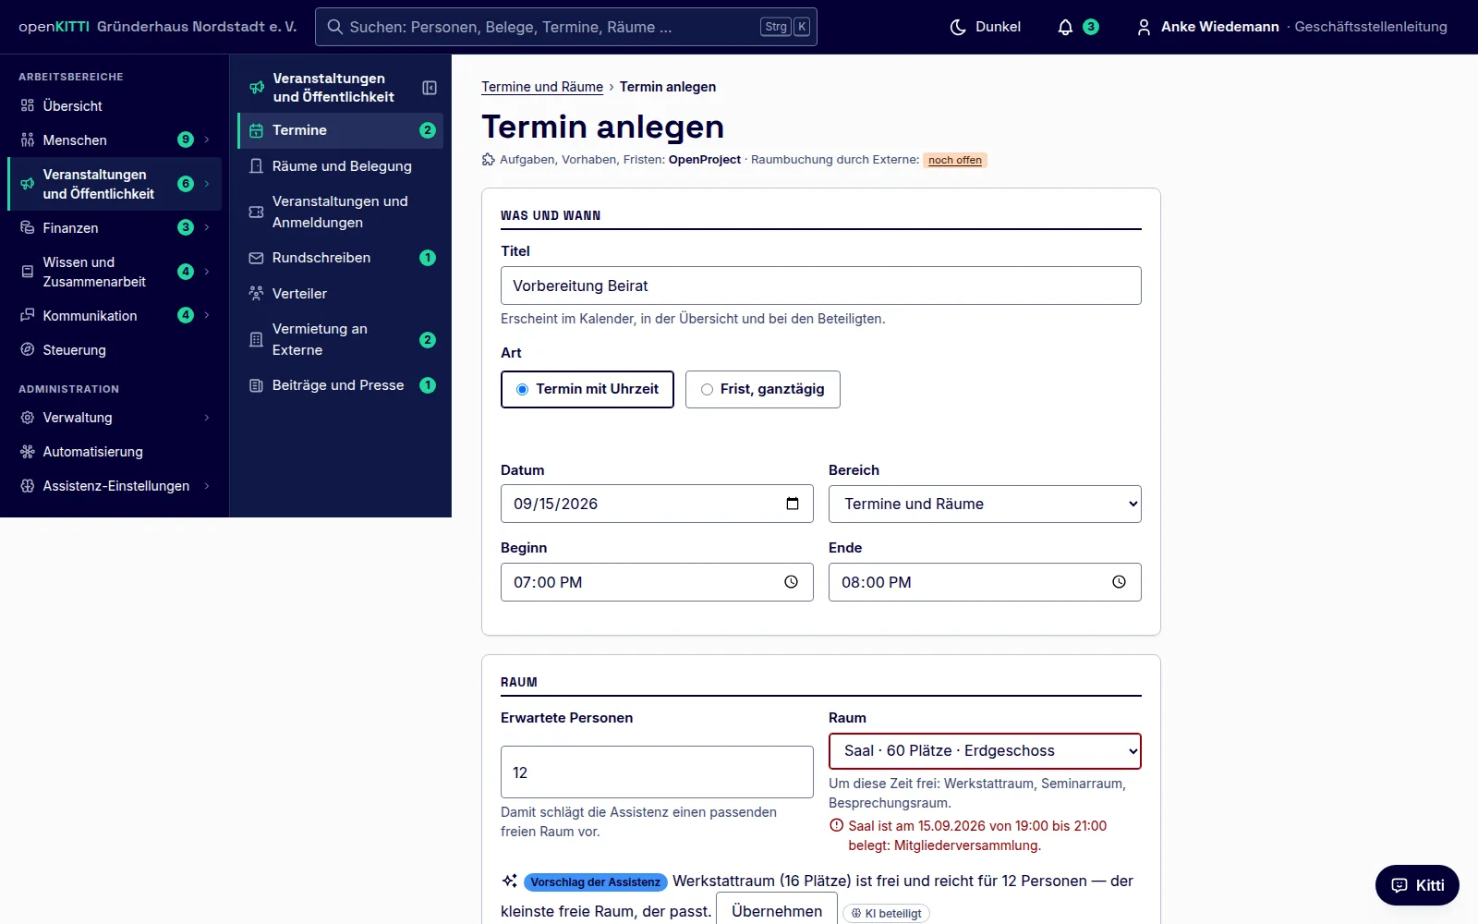This screenshot has height=924, width=1478.
Task: Expand the Menschen section chevron
Action: coord(207,140)
